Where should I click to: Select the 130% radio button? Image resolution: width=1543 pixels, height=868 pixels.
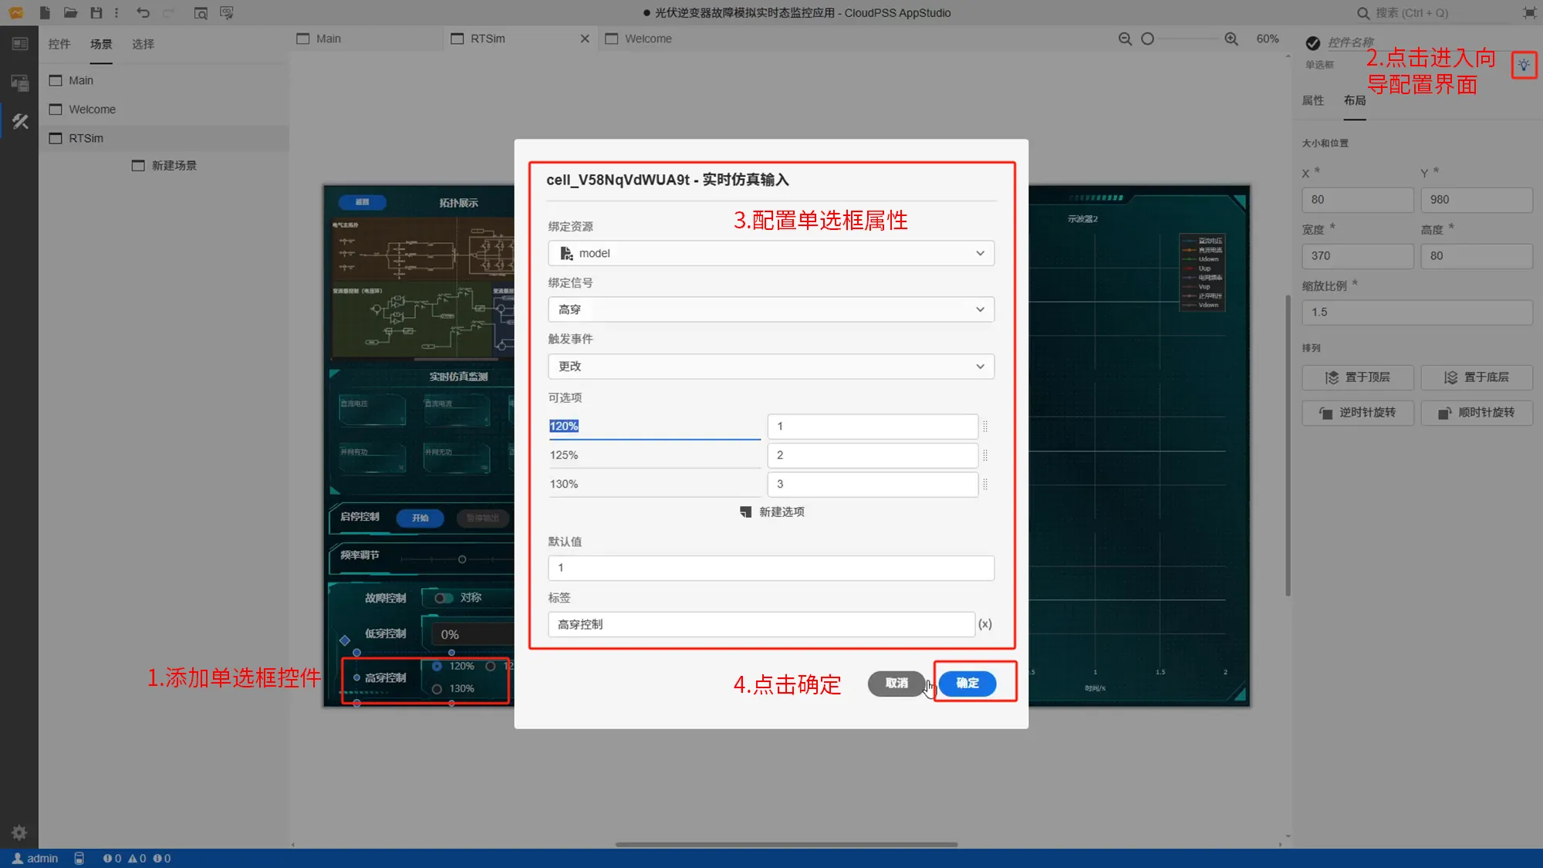coord(437,689)
